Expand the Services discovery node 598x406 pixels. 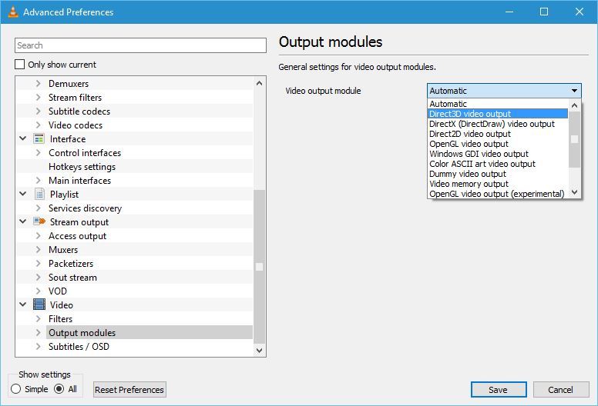[x=38, y=208]
